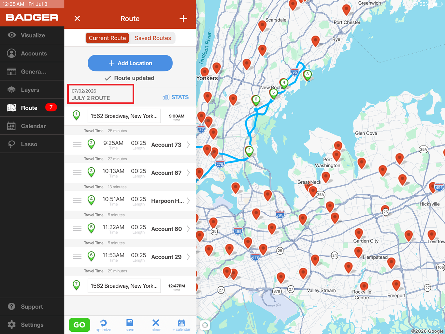Click the green stop 1 pin in the route list
The image size is (445, 334).
(77, 115)
